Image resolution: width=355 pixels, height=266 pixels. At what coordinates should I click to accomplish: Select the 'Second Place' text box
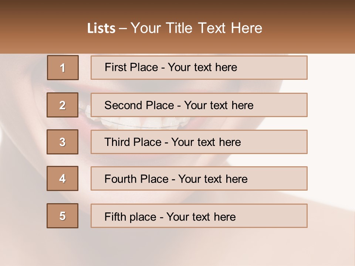click(x=199, y=105)
